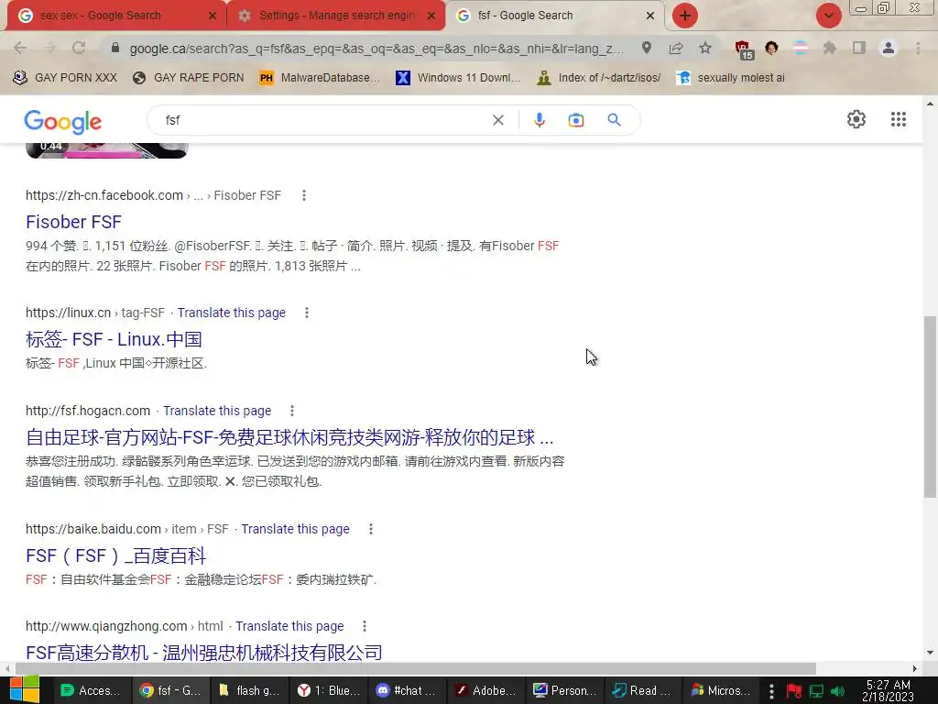
Task: Submit the search with the magnifier icon
Action: click(614, 120)
